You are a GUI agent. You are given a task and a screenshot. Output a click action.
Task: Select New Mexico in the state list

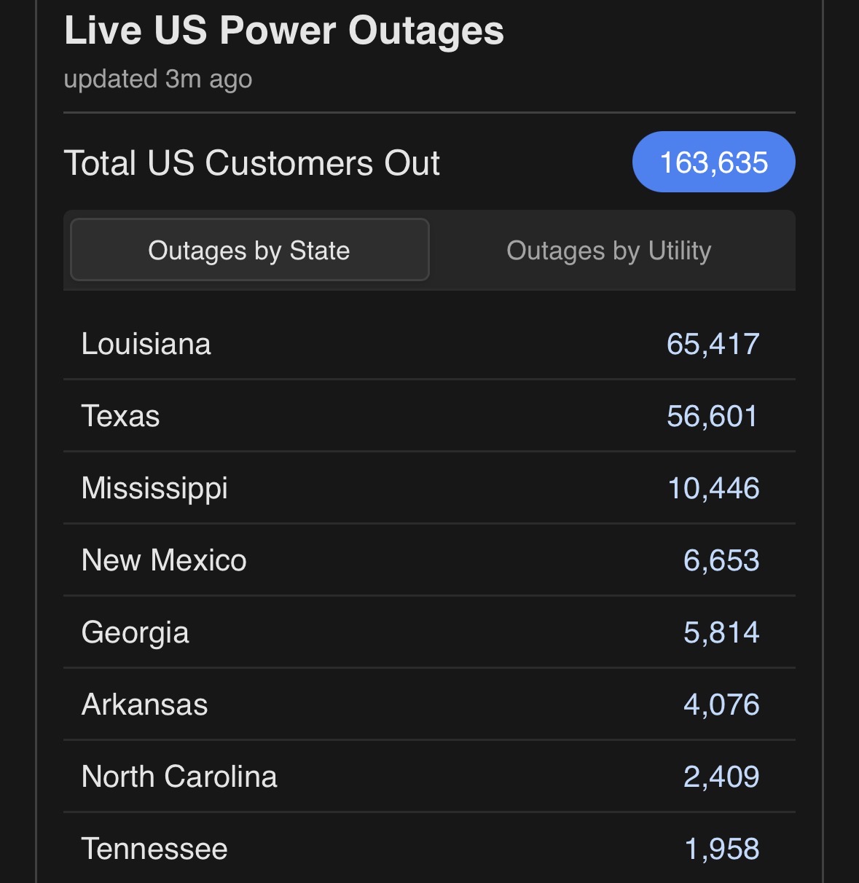coord(164,560)
